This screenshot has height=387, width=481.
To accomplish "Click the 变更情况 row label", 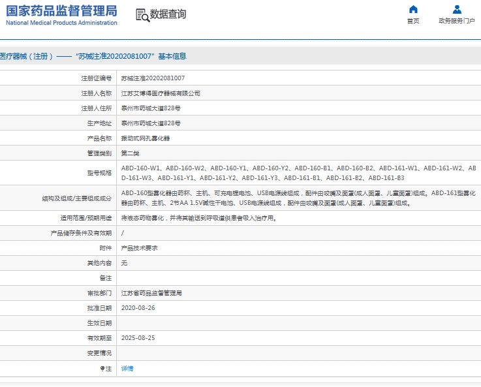I will 99,353.
